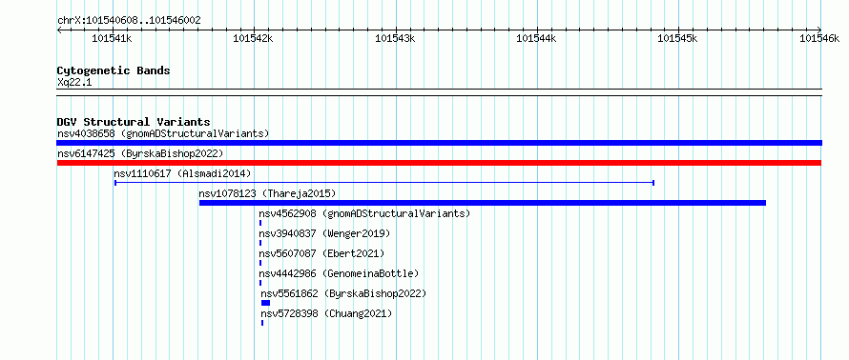Click the 101544k ruler tick label

(536, 38)
